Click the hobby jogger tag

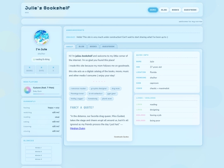[77, 99]
